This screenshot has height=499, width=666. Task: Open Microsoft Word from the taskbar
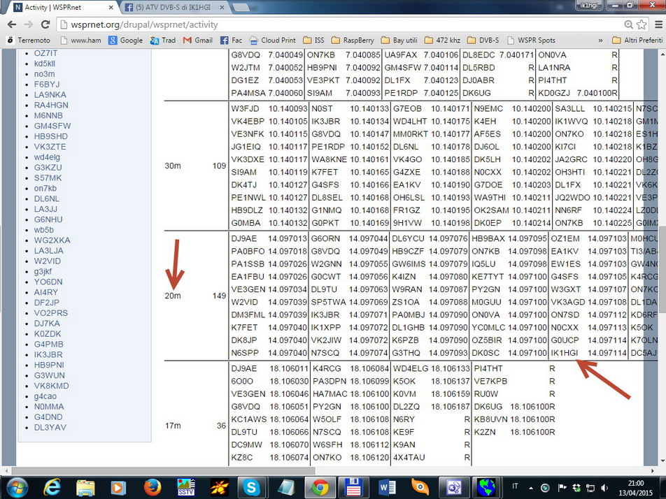(x=386, y=488)
